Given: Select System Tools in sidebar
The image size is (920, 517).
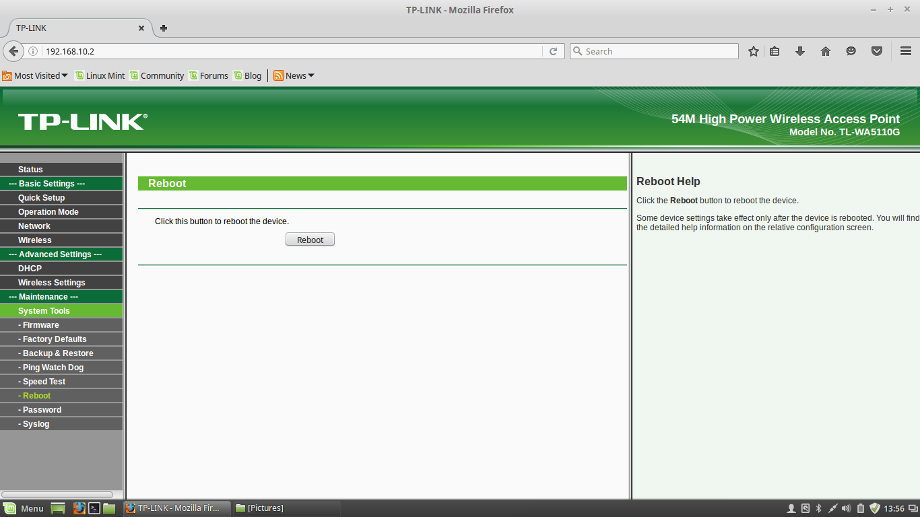Looking at the screenshot, I should (x=61, y=311).
